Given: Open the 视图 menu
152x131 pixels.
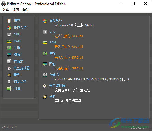Looking at the screenshot, I should tap(16, 10).
